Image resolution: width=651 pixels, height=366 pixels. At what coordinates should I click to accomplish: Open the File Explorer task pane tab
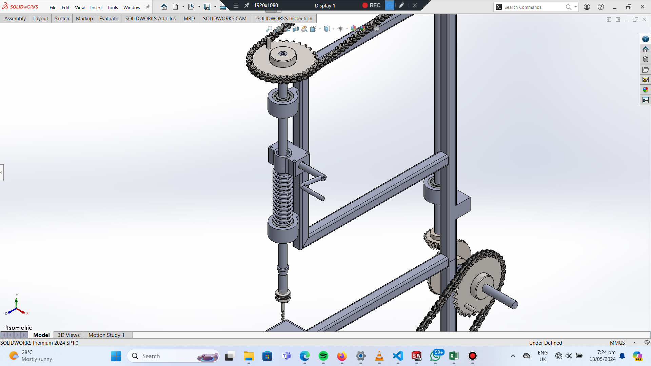645,69
